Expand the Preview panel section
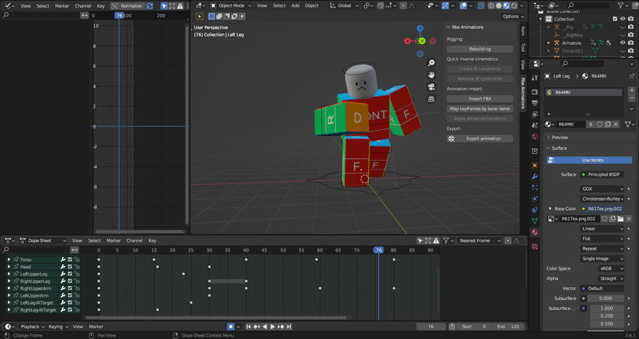Image resolution: width=639 pixels, height=339 pixels. tap(560, 138)
